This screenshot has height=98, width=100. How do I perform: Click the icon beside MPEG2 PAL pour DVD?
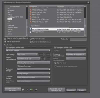30,12
